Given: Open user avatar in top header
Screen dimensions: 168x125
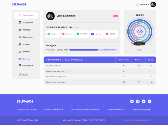Looking at the screenshot, I should [x=153, y=5].
